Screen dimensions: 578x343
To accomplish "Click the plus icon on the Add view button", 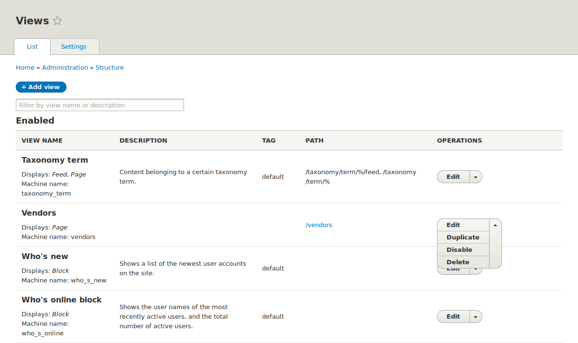I will (23, 87).
